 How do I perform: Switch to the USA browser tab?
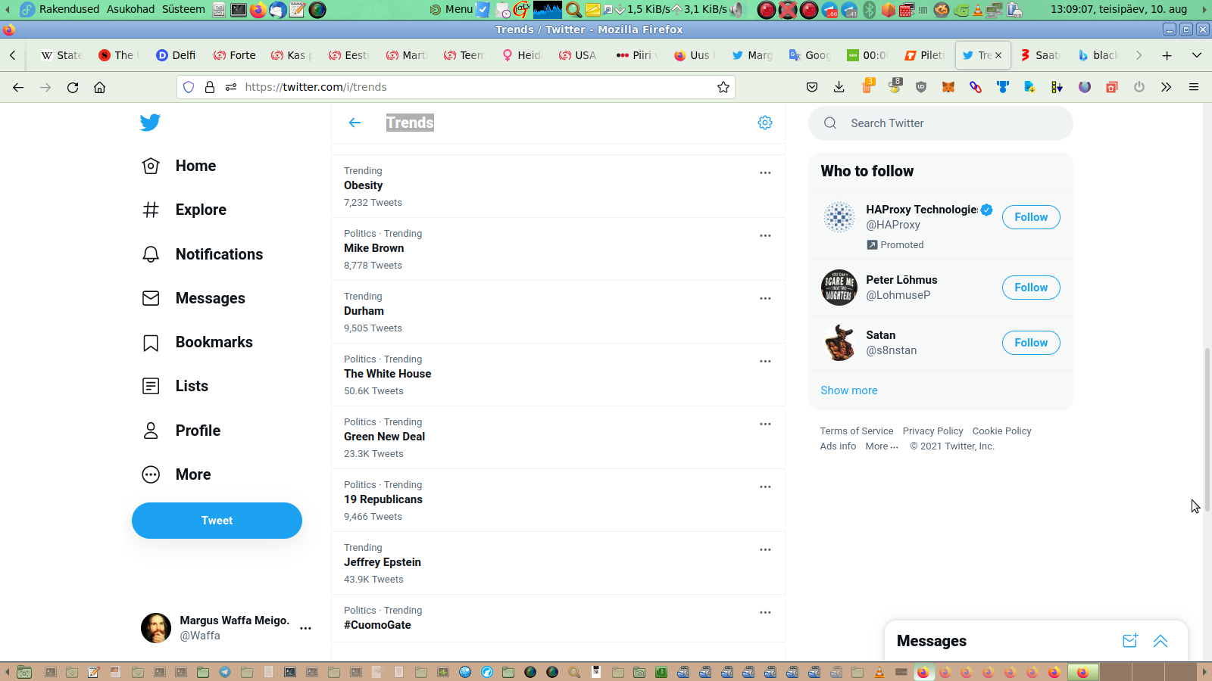[x=577, y=55]
